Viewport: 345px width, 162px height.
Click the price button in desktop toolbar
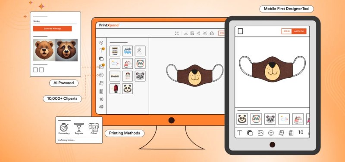(221, 33)
